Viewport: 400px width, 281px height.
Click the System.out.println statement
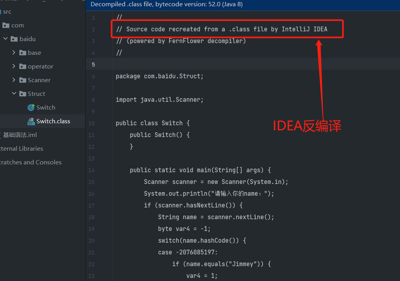pyautogui.click(x=209, y=194)
